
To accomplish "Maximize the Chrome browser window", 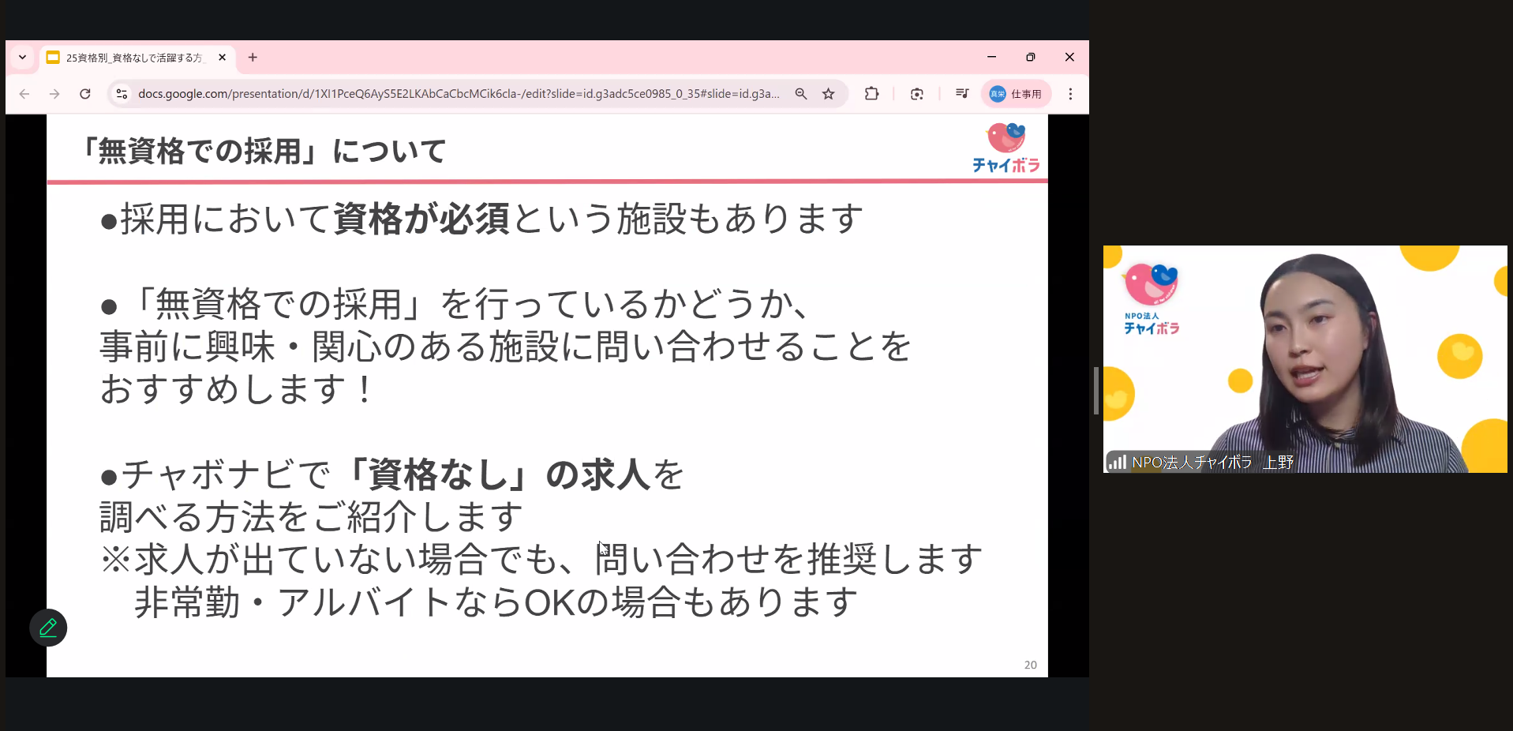I will [1030, 58].
